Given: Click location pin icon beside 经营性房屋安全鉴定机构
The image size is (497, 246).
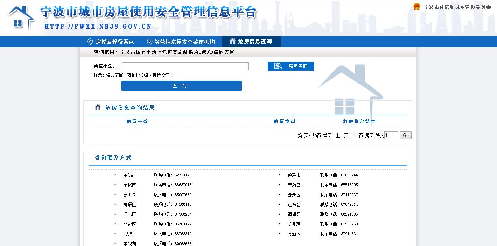Looking at the screenshot, I should point(149,42).
